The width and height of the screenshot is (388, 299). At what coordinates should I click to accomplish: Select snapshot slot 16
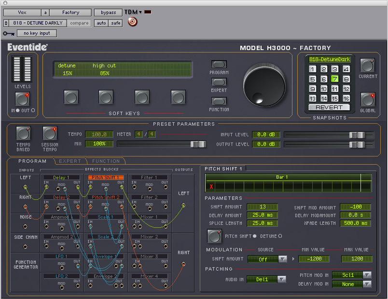coord(346,99)
